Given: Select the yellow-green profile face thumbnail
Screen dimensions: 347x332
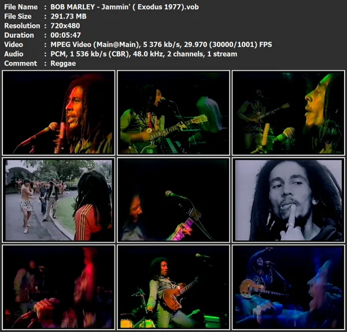Looking at the screenshot, I should pos(289,112).
